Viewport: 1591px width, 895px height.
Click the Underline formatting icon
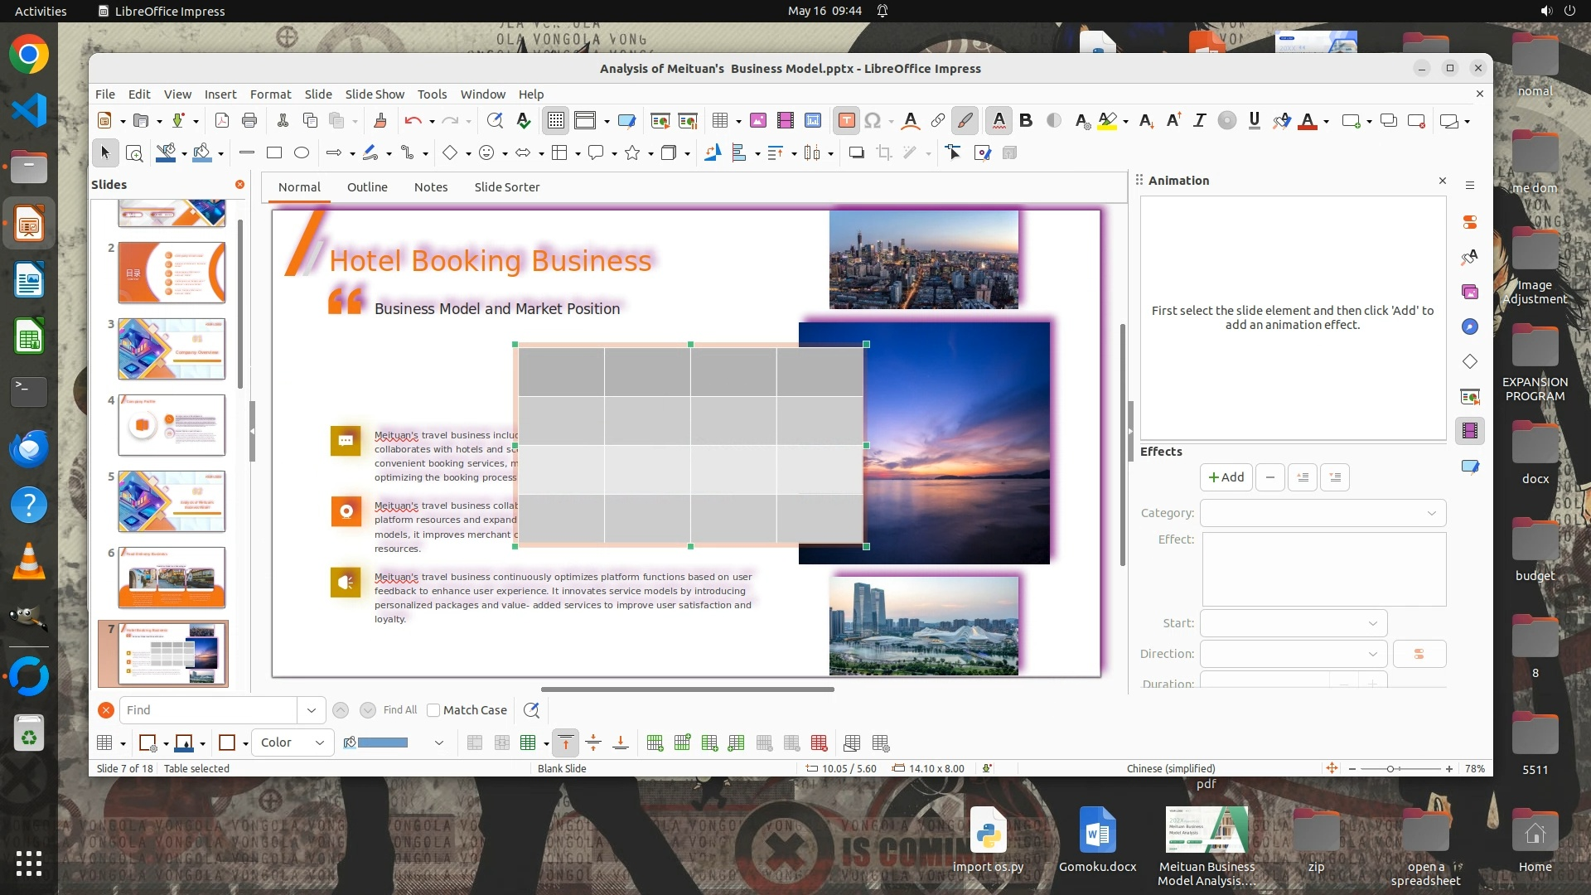coord(1254,121)
